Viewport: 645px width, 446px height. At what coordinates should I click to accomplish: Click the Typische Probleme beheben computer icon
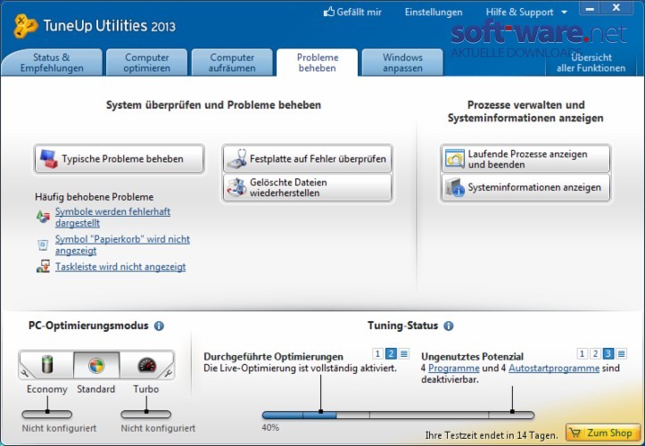pyautogui.click(x=49, y=159)
